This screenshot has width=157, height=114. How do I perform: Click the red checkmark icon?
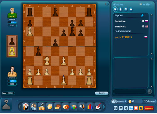(98, 107)
